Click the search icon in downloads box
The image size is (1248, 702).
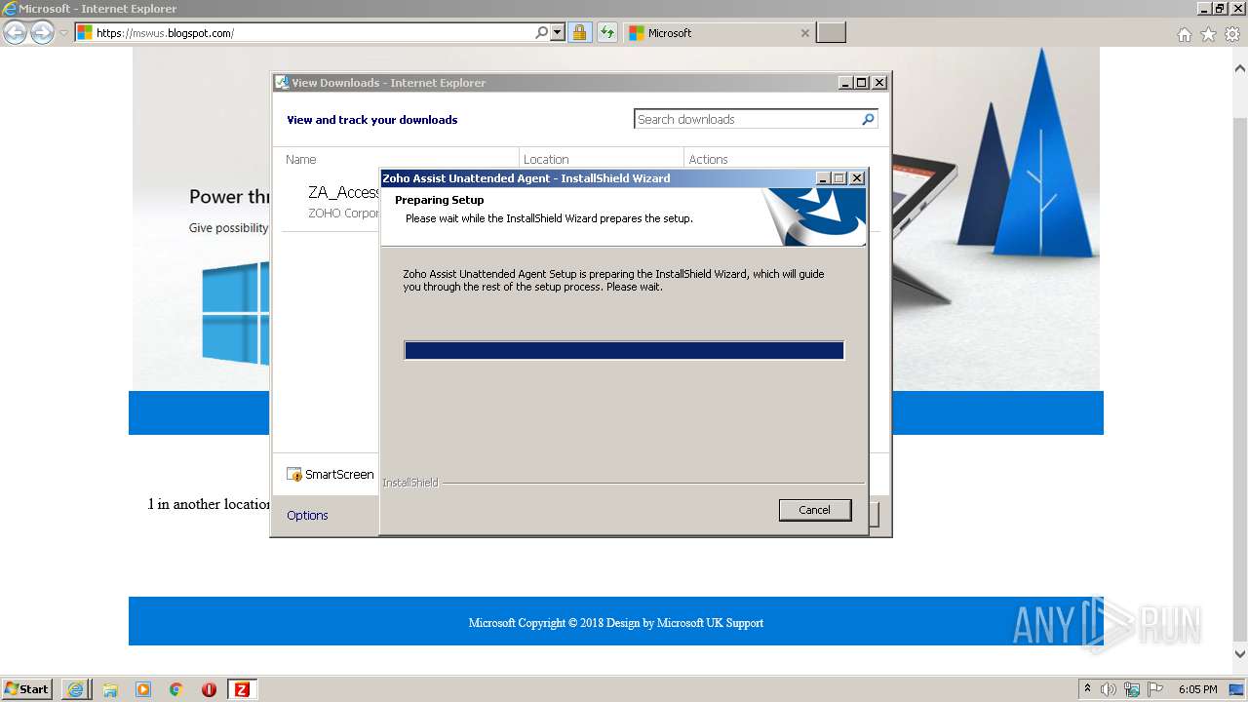click(x=868, y=119)
